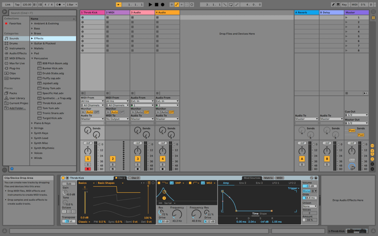Switch to Env 2 tab
The height and width of the screenshot is (236, 378).
coord(243,183)
